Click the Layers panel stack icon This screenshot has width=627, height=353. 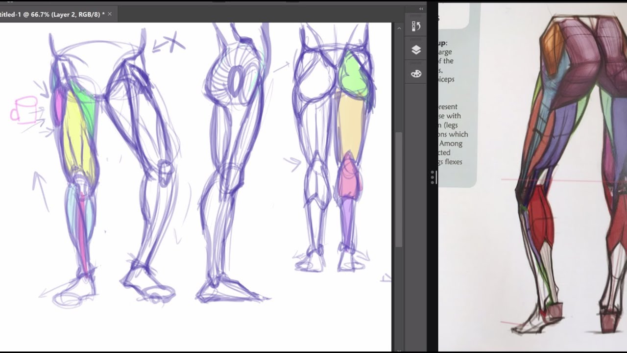pos(416,49)
